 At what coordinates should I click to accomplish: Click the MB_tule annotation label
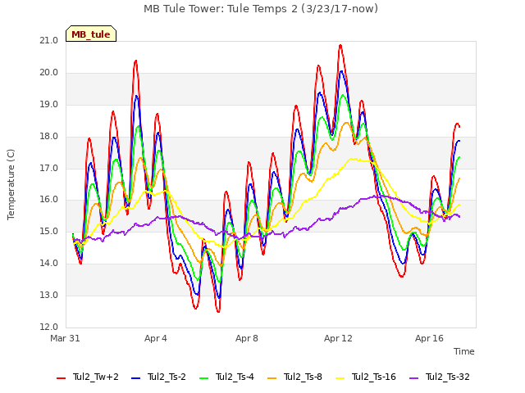[x=91, y=34]
